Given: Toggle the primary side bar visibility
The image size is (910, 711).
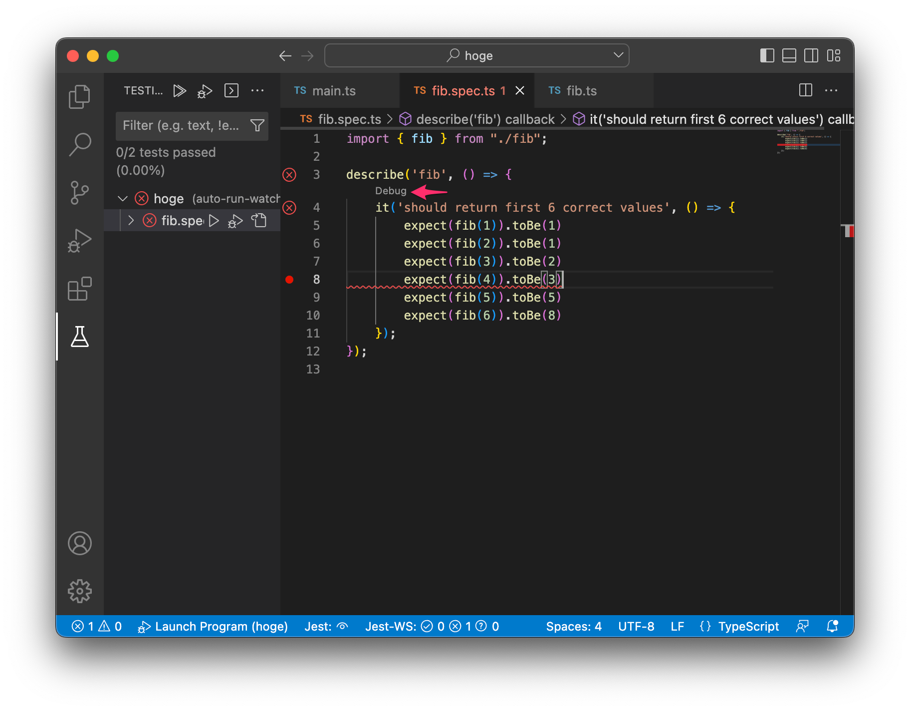Looking at the screenshot, I should [x=767, y=55].
